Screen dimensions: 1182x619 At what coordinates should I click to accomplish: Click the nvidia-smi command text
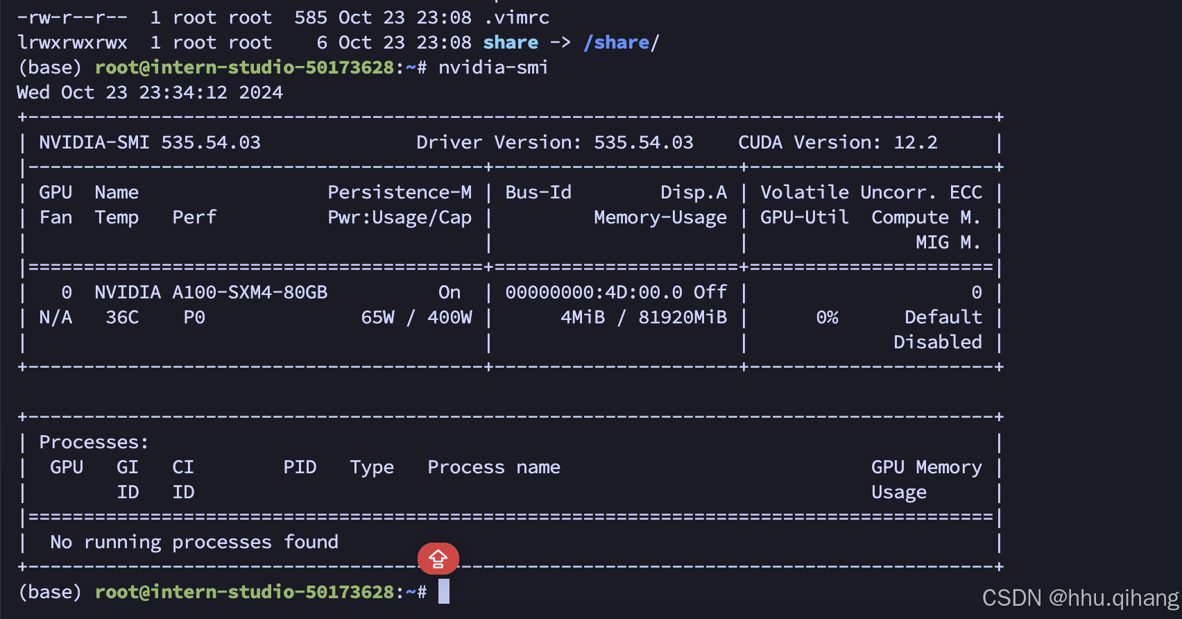point(493,67)
